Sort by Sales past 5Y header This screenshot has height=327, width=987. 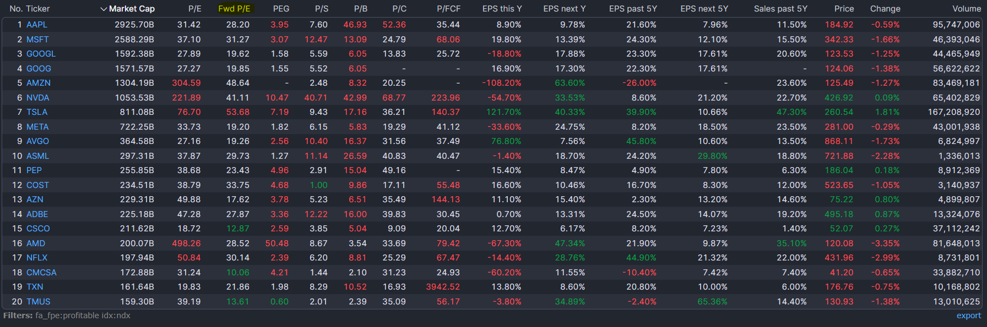(x=780, y=9)
